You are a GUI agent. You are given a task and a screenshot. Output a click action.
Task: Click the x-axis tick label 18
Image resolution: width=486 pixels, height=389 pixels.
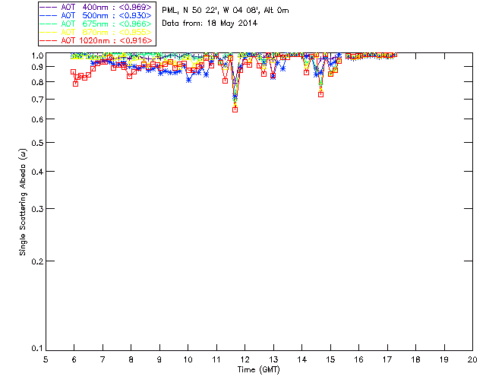415,359
